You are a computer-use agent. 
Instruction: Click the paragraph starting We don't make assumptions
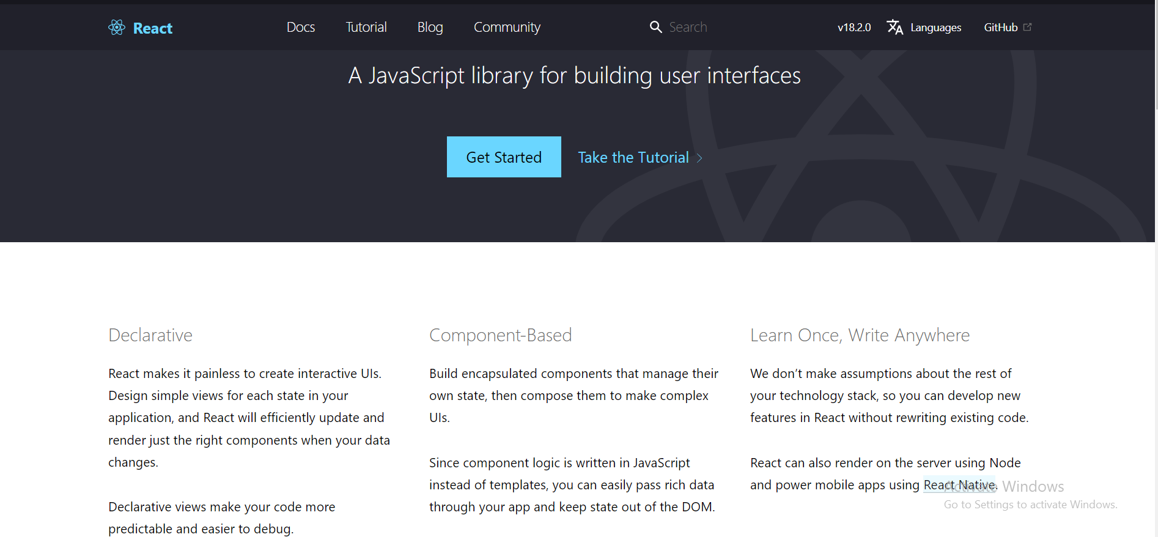click(890, 396)
